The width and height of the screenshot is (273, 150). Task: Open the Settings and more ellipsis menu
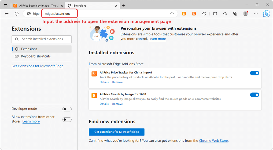click(256, 14)
